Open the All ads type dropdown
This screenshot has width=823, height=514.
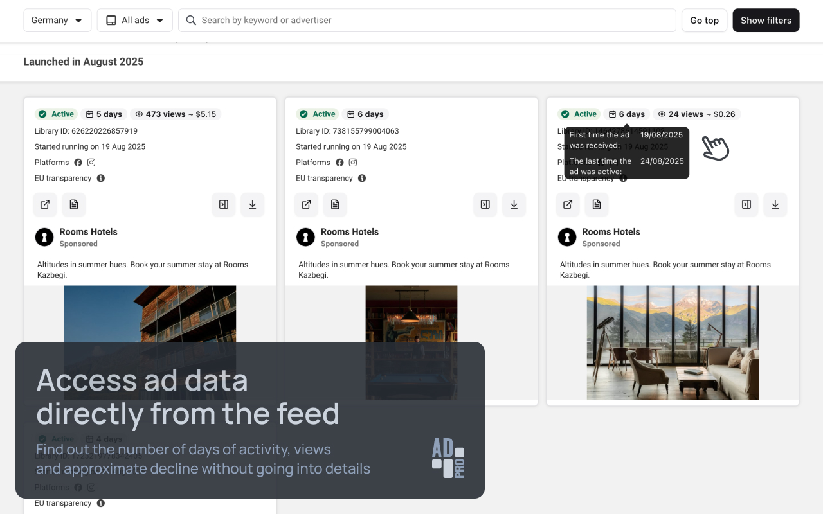tap(135, 21)
